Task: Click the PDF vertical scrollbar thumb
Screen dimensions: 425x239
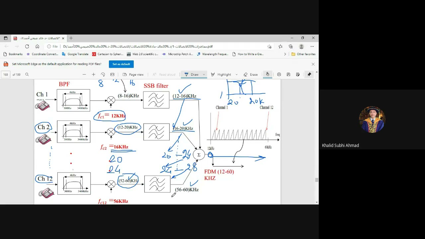Action: 317,180
